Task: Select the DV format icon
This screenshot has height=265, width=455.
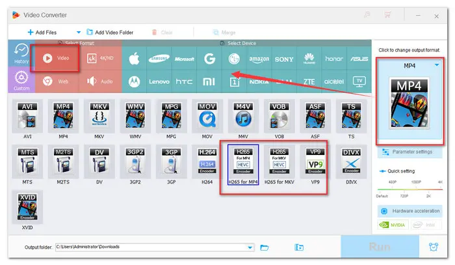Action: (99, 161)
